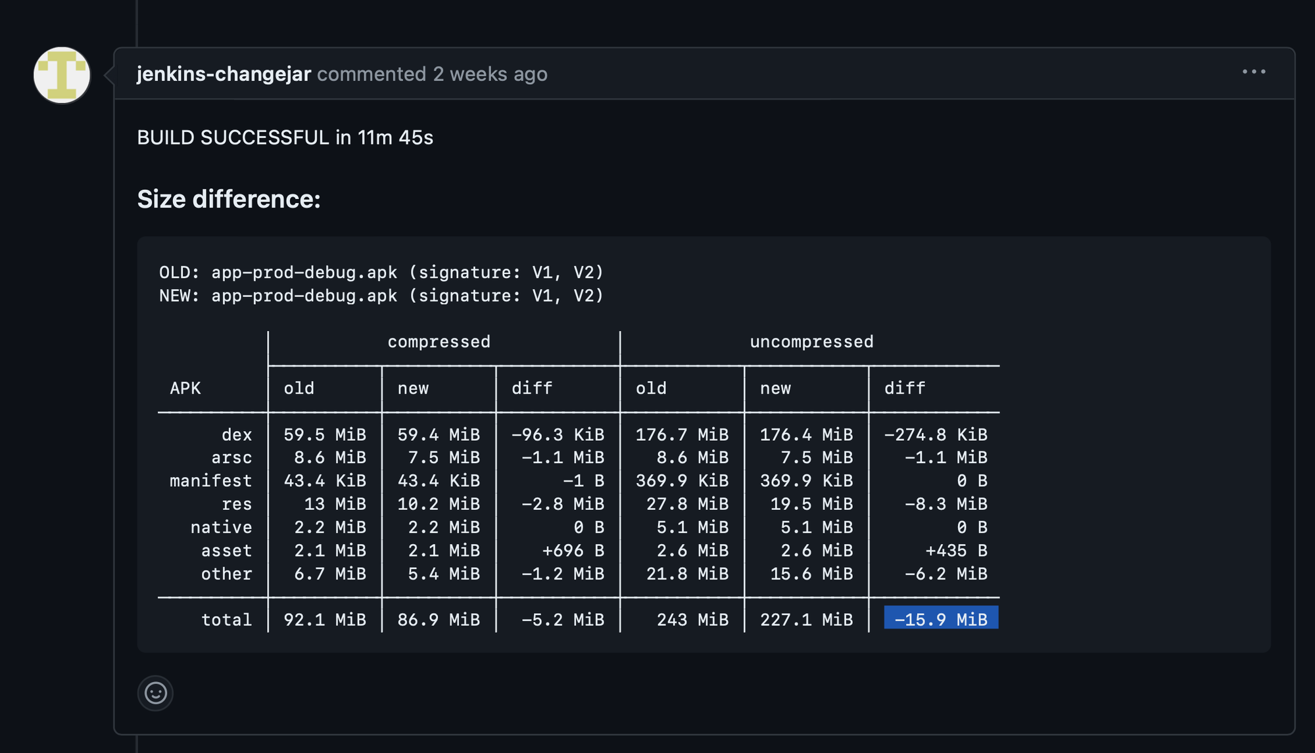Click the '227.1 MiB' total value
This screenshot has height=753, width=1315.
coord(806,620)
